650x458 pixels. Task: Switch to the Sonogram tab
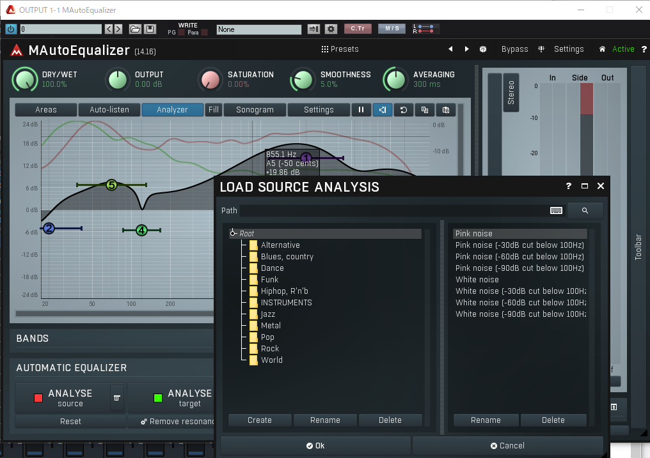pyautogui.click(x=255, y=110)
